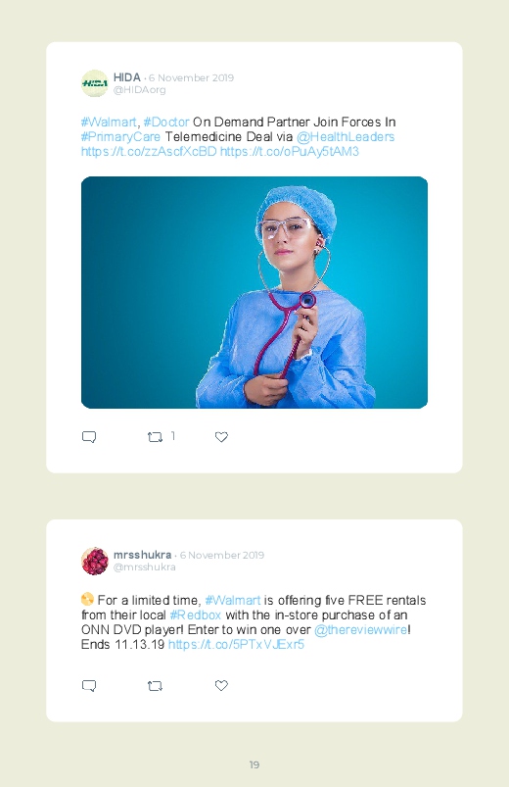
Task: Click the mrsshukra display name
Action: click(142, 555)
